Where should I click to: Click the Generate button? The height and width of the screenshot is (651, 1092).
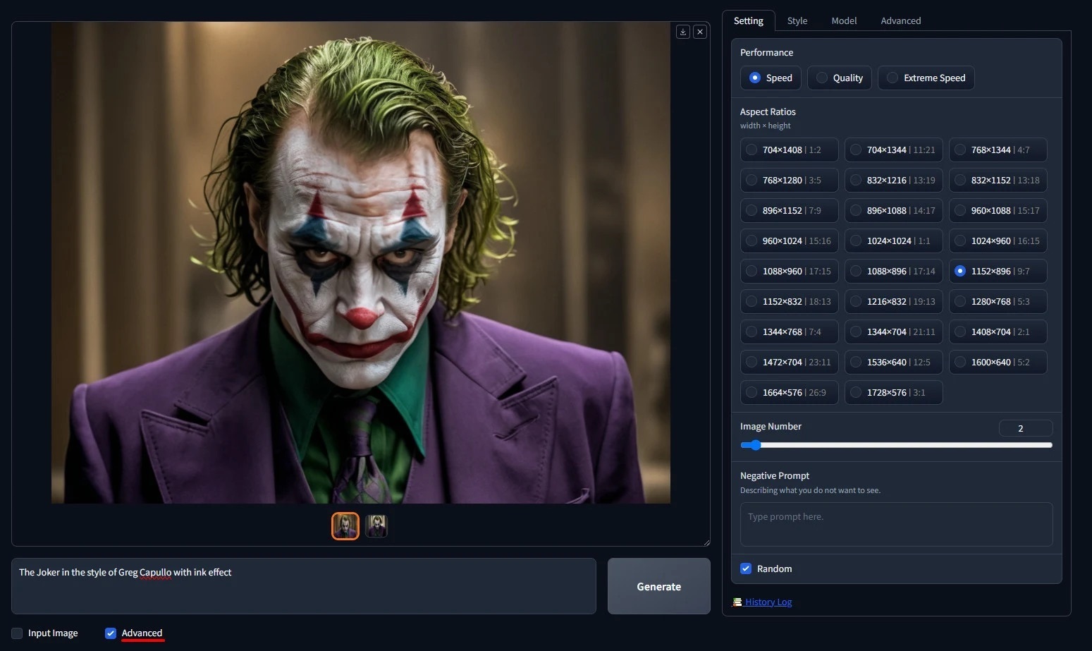(658, 586)
